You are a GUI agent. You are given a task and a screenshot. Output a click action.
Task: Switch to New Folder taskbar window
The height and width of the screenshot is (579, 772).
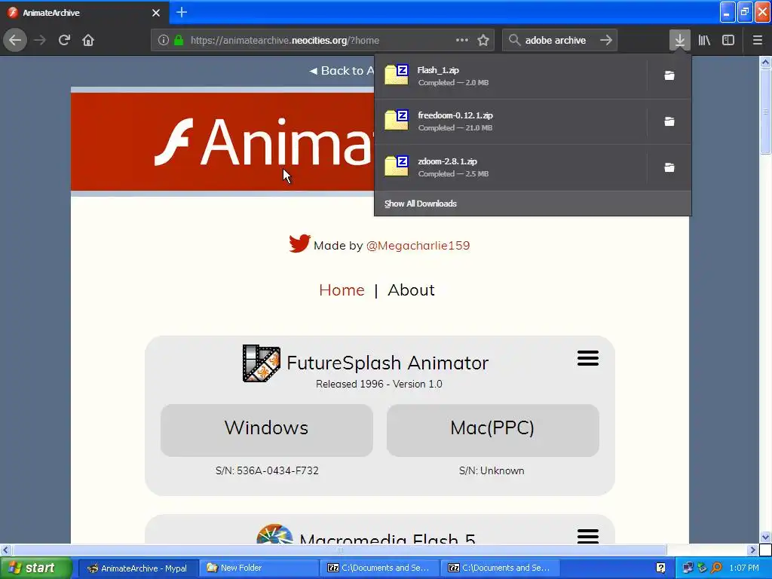tap(259, 568)
